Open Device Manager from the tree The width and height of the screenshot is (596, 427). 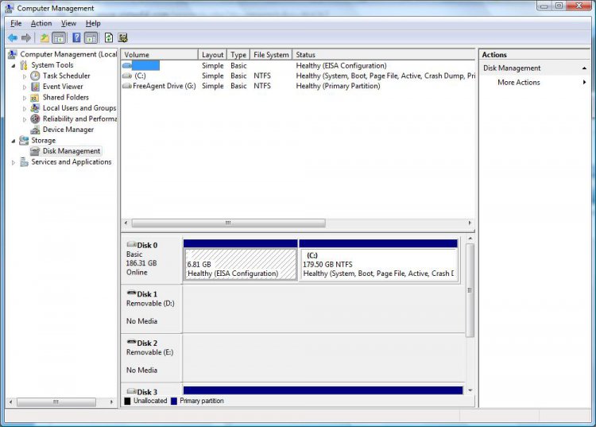pyautogui.click(x=68, y=130)
